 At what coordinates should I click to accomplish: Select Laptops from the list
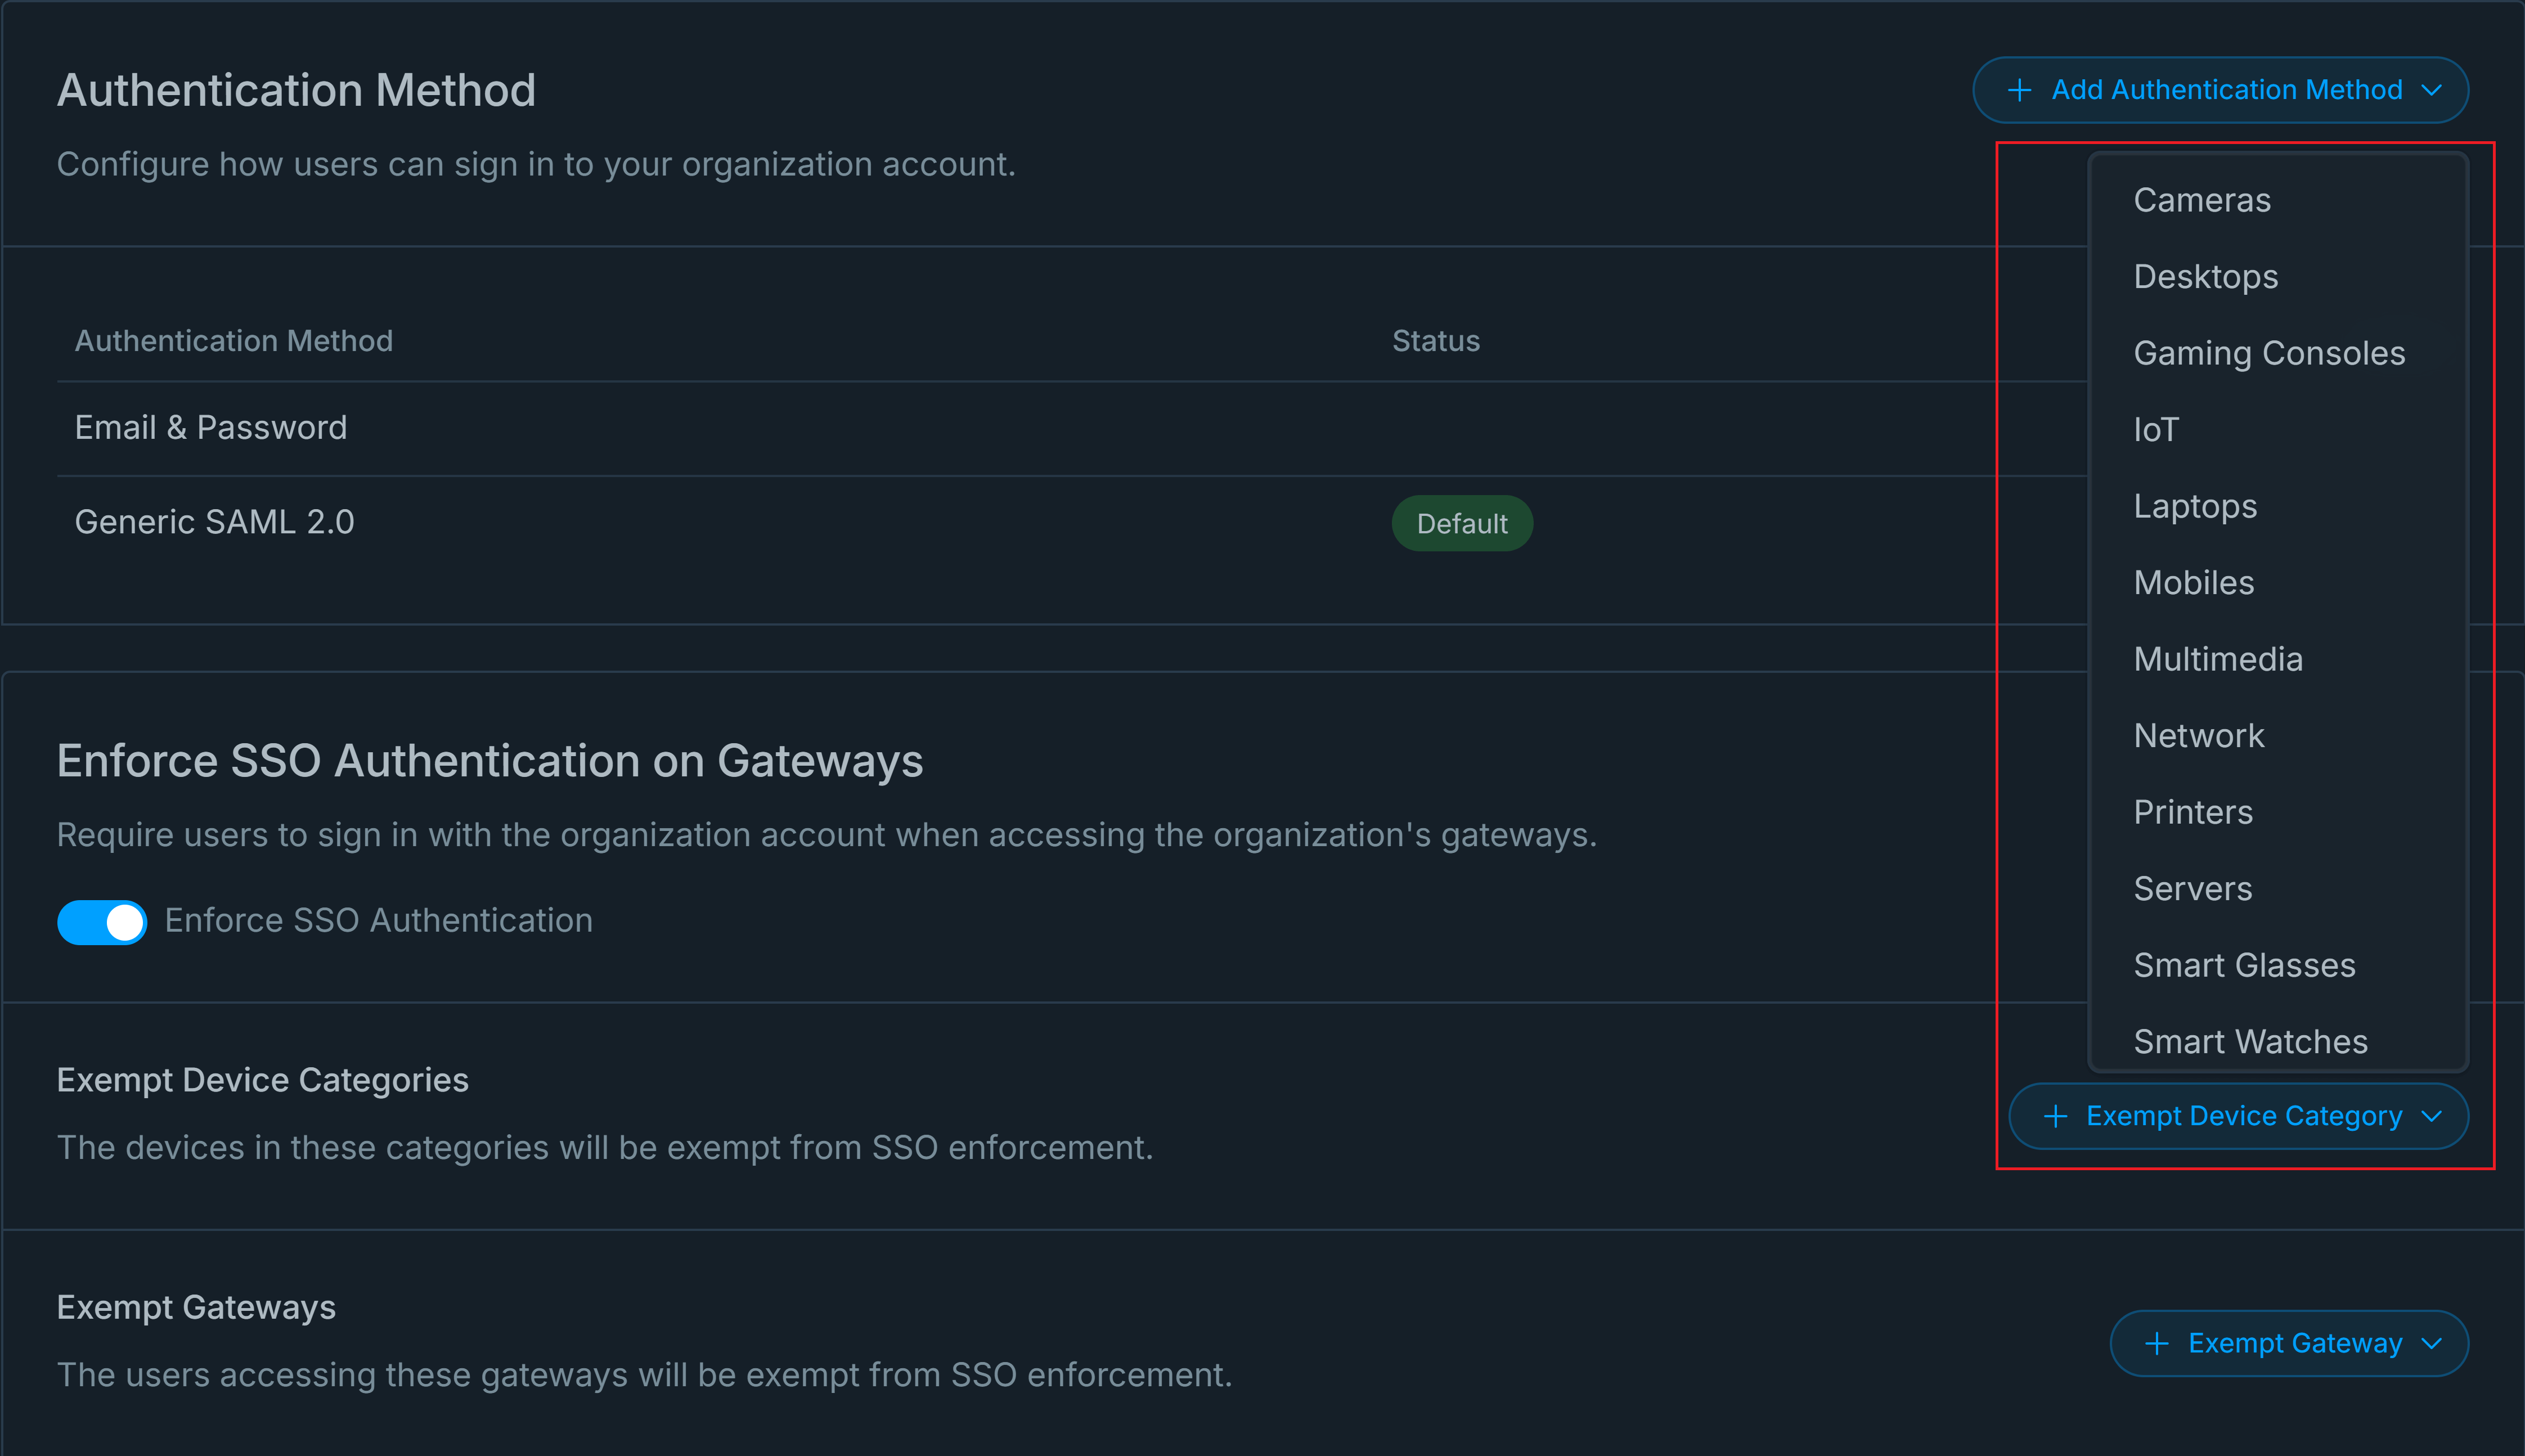[2195, 506]
